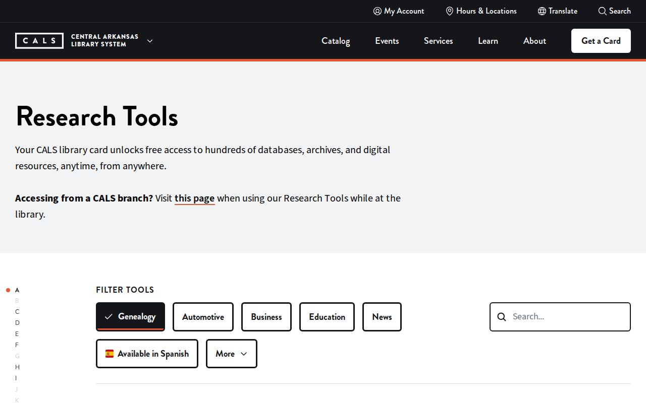The height and width of the screenshot is (403, 646).
Task: Click the Translate globe icon
Action: click(542, 11)
